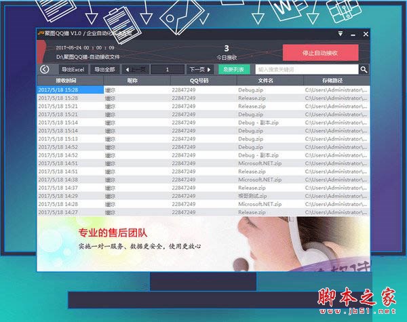This screenshot has height=322, width=407.
Task: Click the magnifier search icon
Action: pyautogui.click(x=364, y=69)
